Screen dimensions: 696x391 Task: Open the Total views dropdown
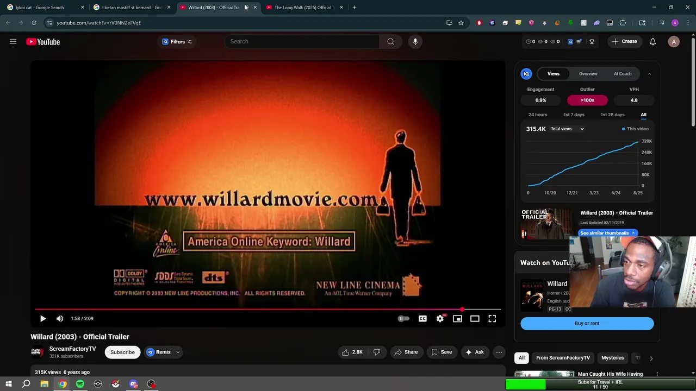tap(567, 129)
